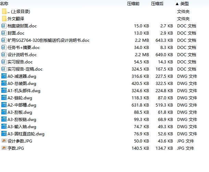The image size is (209, 172).
Task: Select the file name A0-总装图.dwg
Action: click(x=22, y=84)
